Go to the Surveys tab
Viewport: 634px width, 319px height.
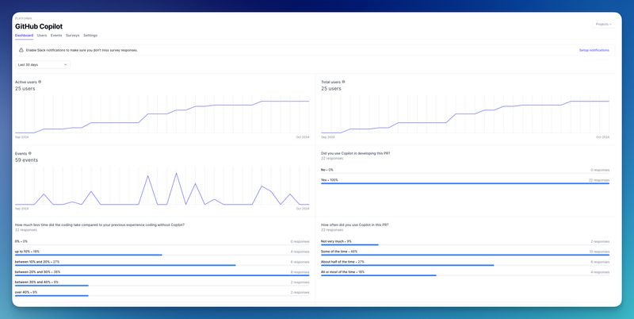tap(72, 36)
